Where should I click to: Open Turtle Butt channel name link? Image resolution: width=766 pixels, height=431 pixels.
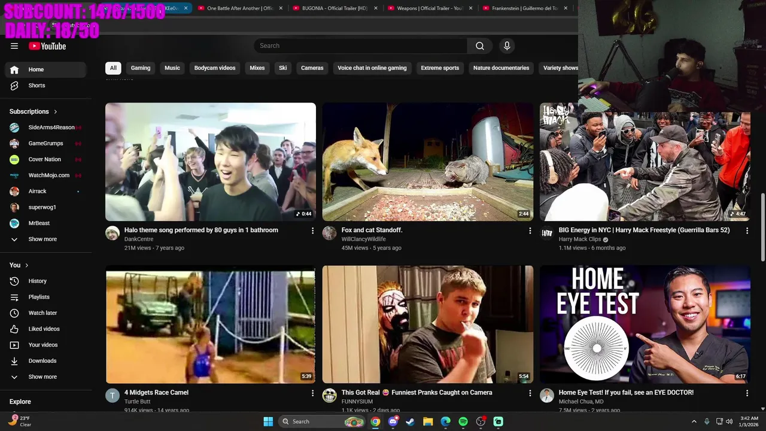[x=137, y=402]
